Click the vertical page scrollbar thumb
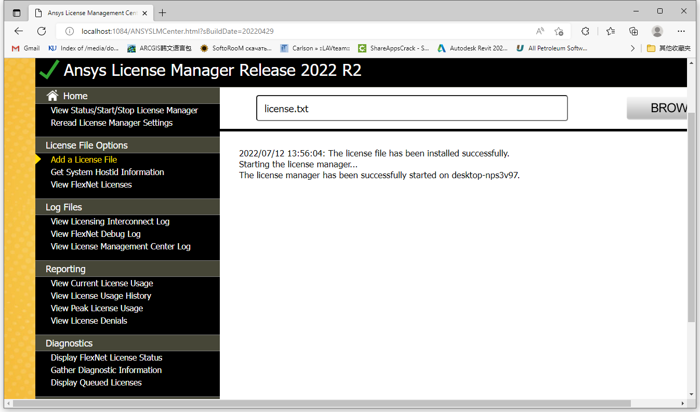This screenshot has width=700, height=412. [691, 217]
